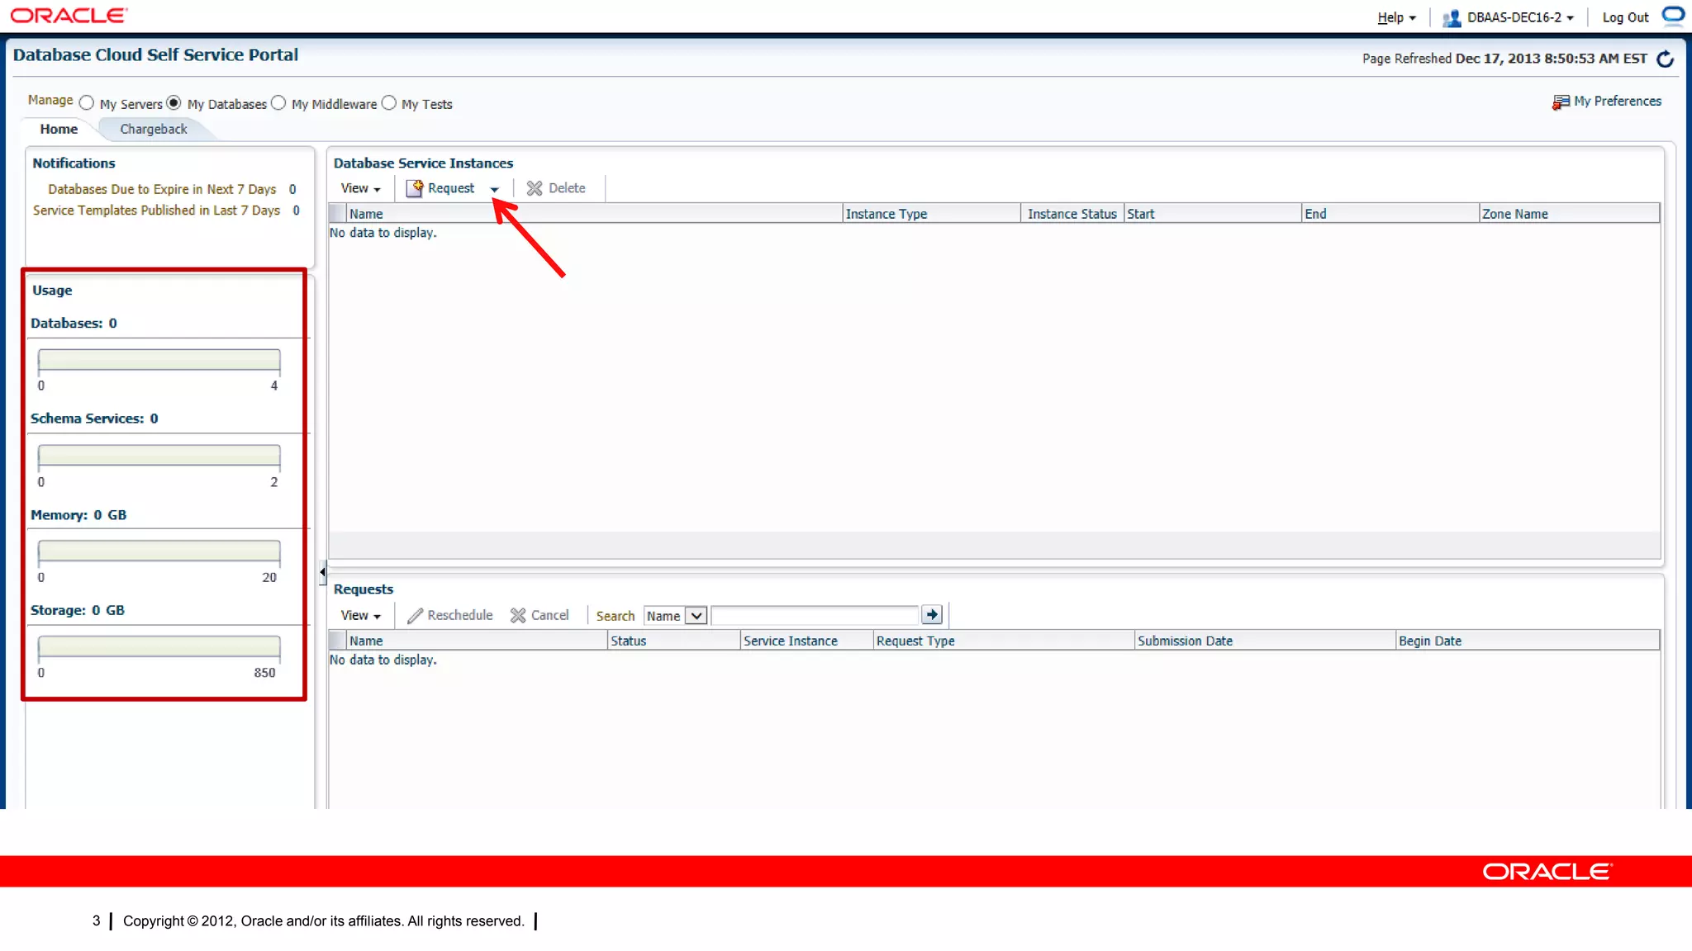Click the 'Storage: 0 GB' label
1692x951 pixels.
coord(78,610)
